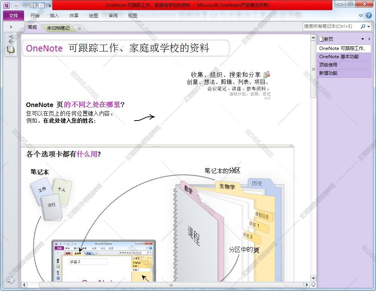This screenshot has height=291, width=376.
Task: Select the 未归档笔记 section tab
Action: click(x=58, y=28)
